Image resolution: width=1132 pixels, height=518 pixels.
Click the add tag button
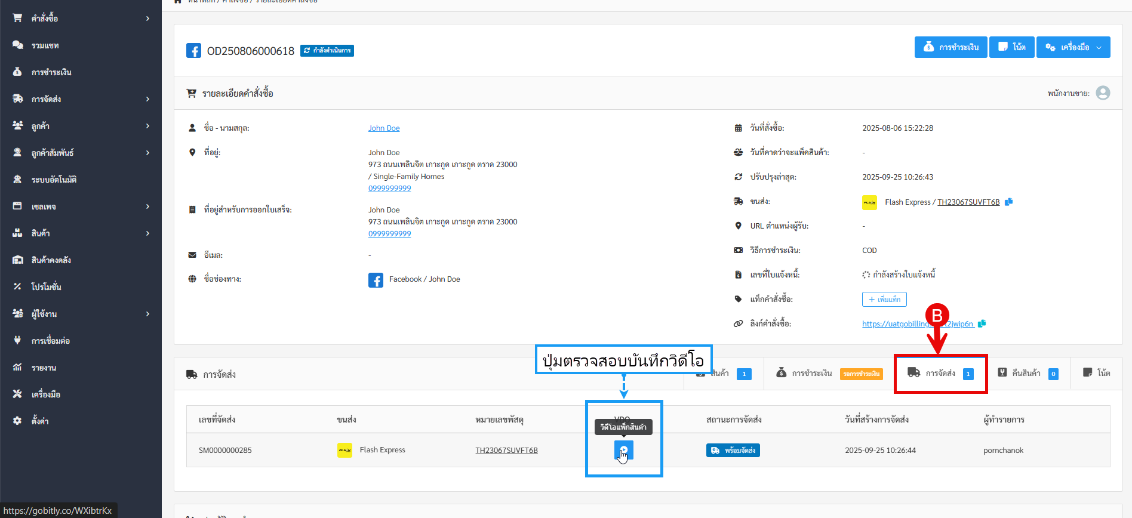pos(884,299)
